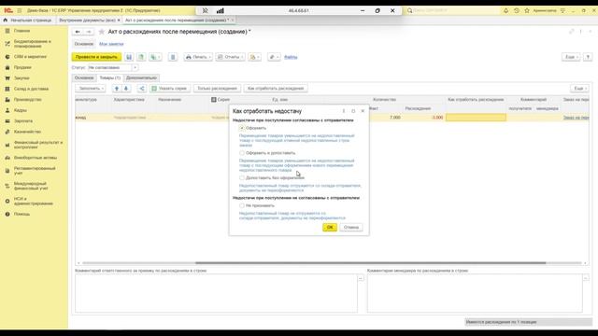Confirm dialog with OK button

(330, 227)
